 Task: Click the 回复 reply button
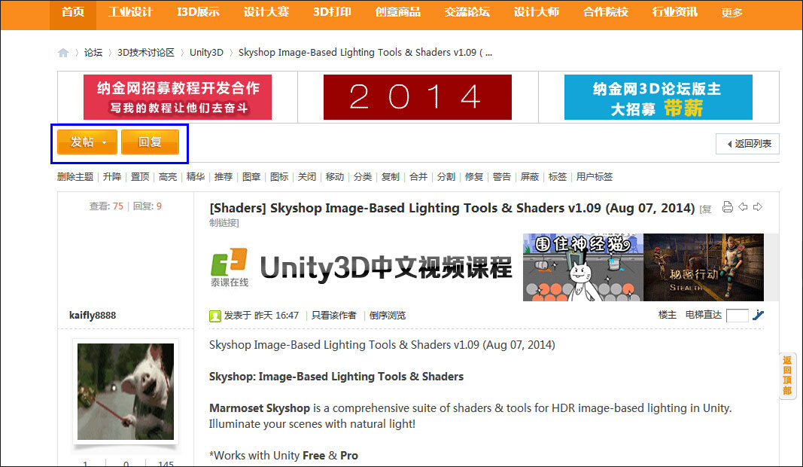[150, 142]
